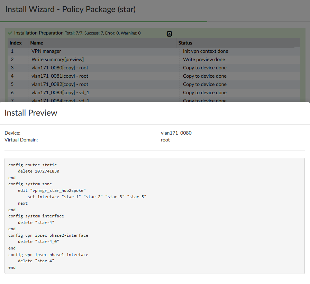This screenshot has height=284, width=310.
Task: Click the Name column header
Action: click(x=37, y=43)
